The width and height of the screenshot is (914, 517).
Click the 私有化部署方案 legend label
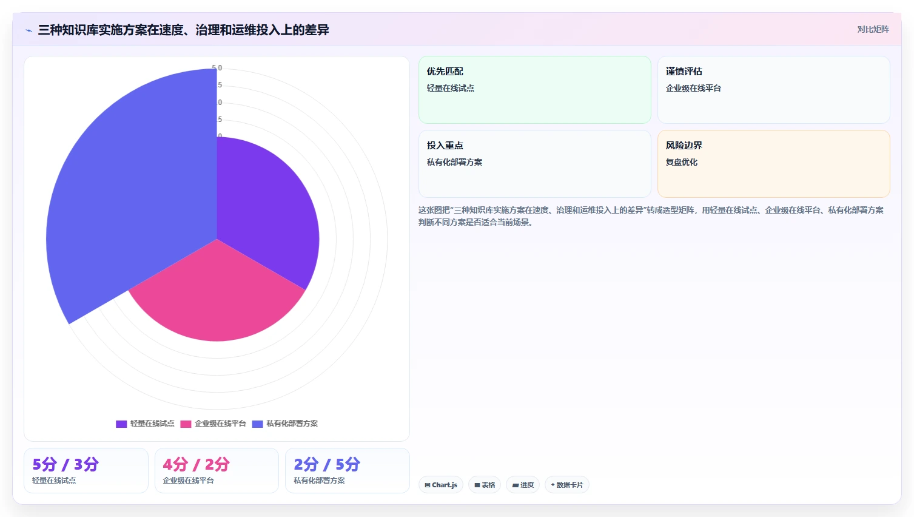point(292,424)
